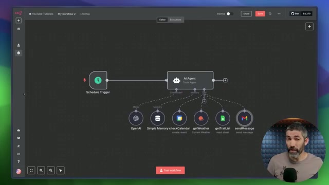Select the sendMessage Gmail node
The image size is (329, 185).
click(x=245, y=118)
